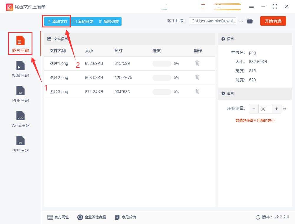This screenshot has height=224, width=295.
Task: Click the 815*529 dimension cell
Action: (122, 64)
